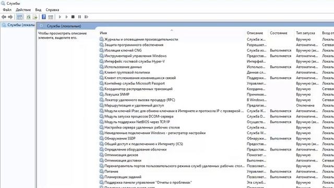334x188 pixels.
Task: Click Отключена startup type of Маршрутизация row
Action: tap(305, 105)
